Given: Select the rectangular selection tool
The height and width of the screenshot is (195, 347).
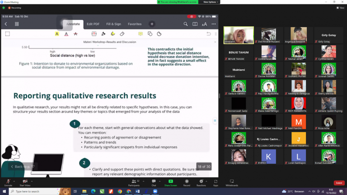Looking at the screenshot, I should coord(8,34).
